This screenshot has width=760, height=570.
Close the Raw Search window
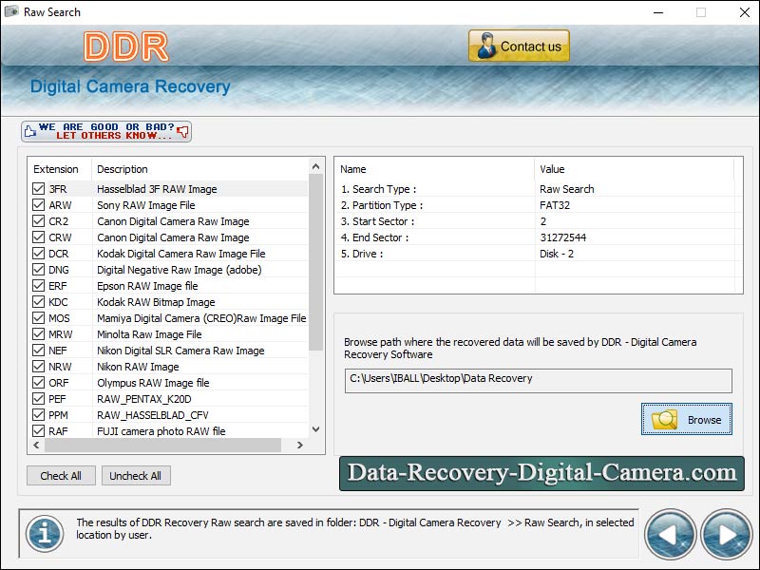click(x=745, y=12)
